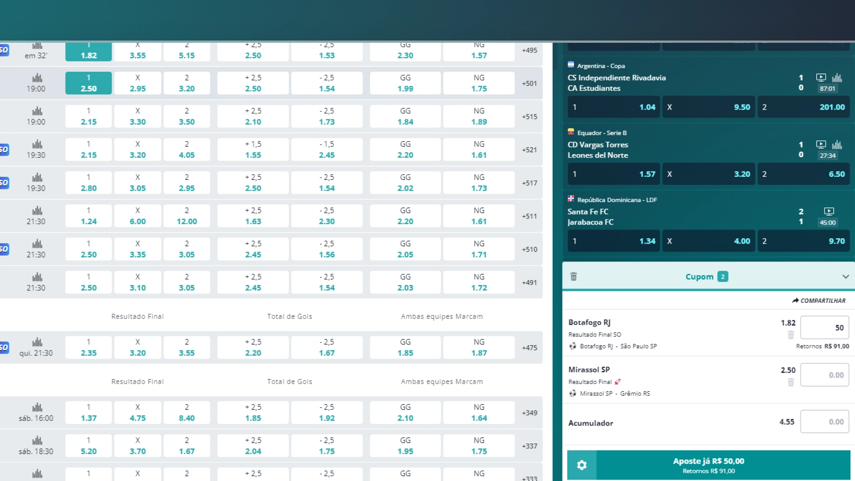The width and height of the screenshot is (855, 481).
Task: Click COMPARTILHAR to share the coupon
Action: tap(818, 301)
